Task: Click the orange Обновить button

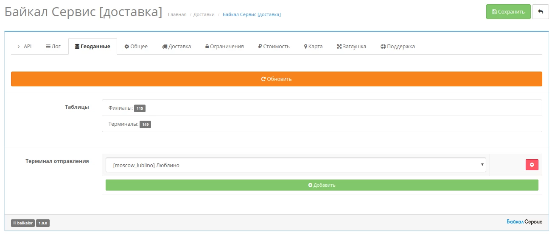Action: (x=277, y=79)
